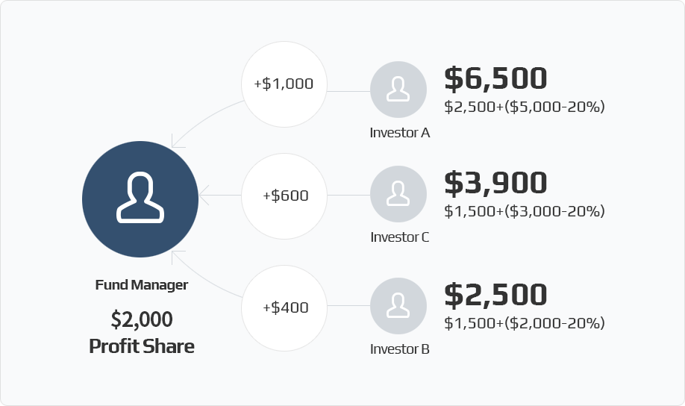Click the arrow pointing from +$600 to manager
685x406 pixels.
pos(220,196)
